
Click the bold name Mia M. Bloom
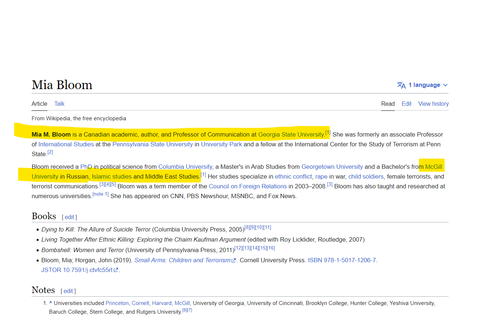(x=51, y=134)
